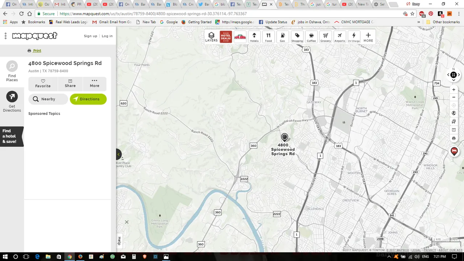Expand MORE map categories

coord(368,37)
